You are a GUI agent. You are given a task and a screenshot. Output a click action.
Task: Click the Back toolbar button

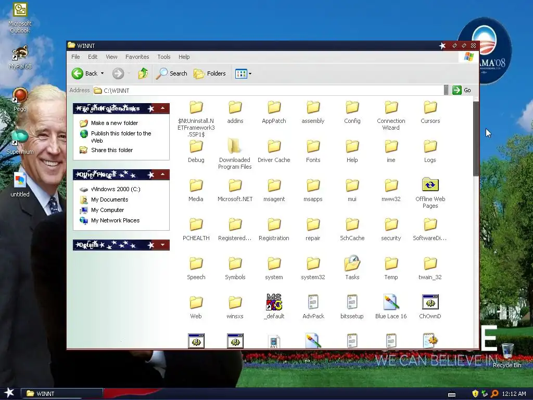(x=85, y=73)
